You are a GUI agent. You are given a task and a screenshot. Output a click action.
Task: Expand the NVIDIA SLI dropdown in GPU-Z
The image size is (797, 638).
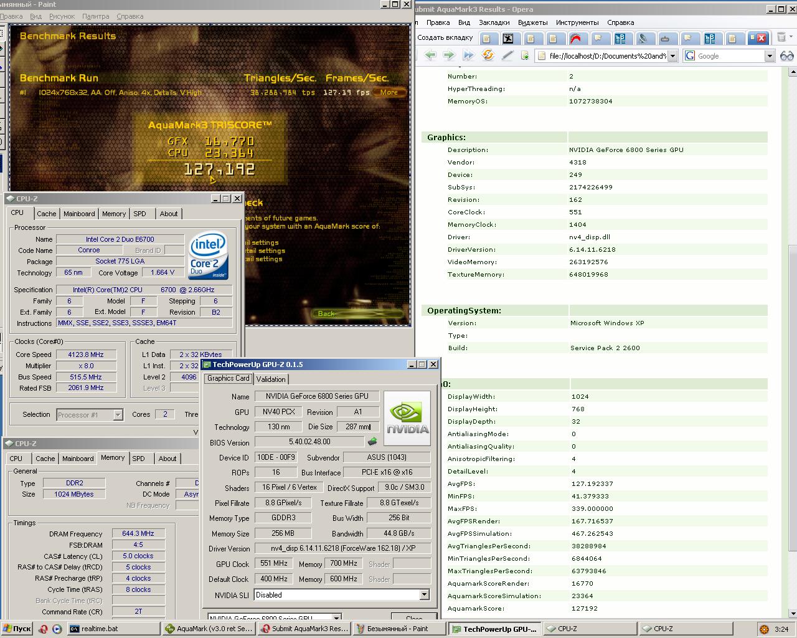click(424, 594)
